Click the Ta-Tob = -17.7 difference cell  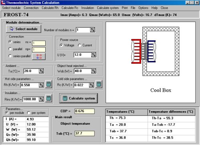tap(172, 125)
